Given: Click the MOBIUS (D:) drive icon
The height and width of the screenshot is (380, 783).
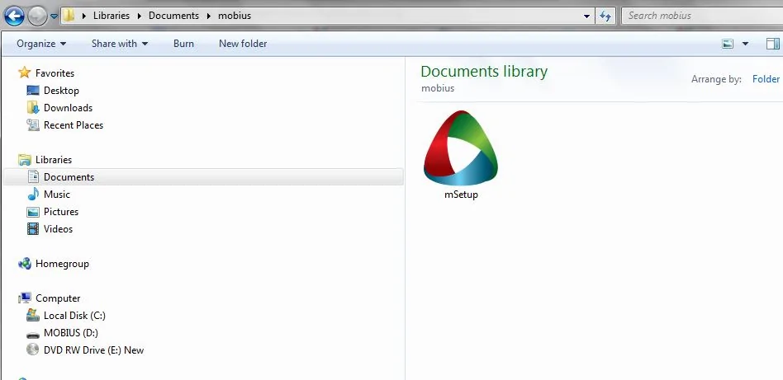Looking at the screenshot, I should (x=32, y=335).
